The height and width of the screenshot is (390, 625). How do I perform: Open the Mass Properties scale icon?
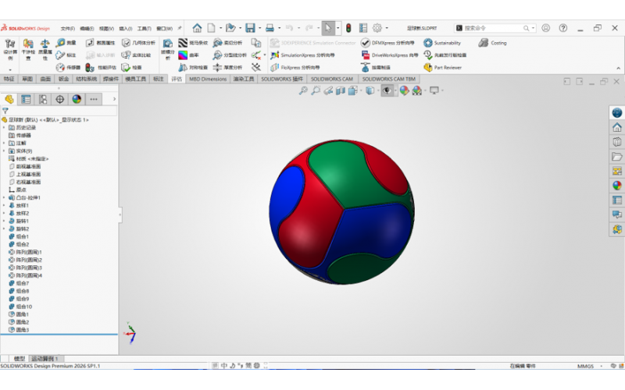(x=45, y=50)
